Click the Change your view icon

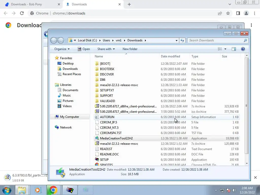click(220, 49)
